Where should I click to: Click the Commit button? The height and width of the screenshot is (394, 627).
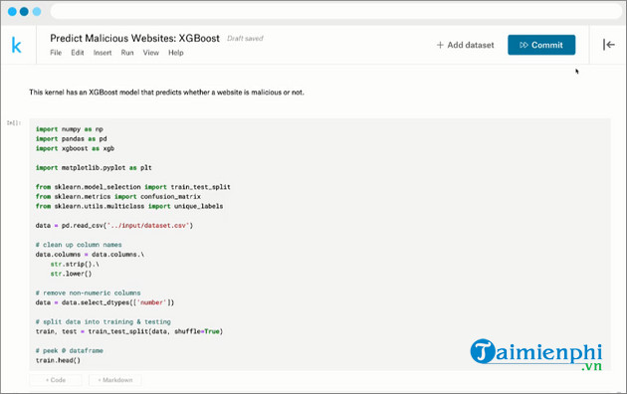click(x=541, y=45)
